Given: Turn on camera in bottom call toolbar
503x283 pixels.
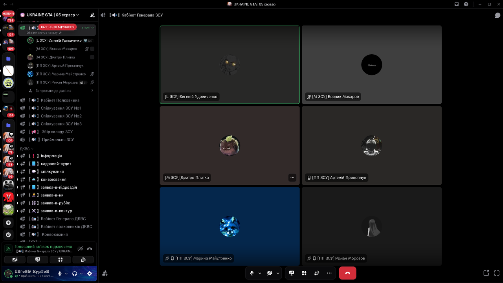Looking at the screenshot, I should tap(270, 273).
